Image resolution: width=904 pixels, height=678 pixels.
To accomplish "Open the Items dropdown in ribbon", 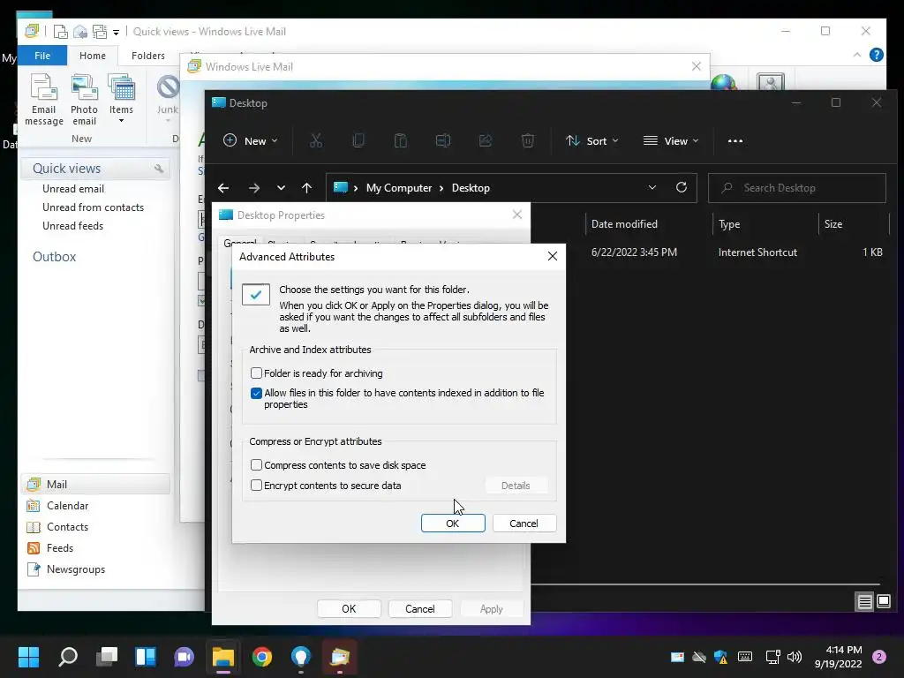I will 121,100.
